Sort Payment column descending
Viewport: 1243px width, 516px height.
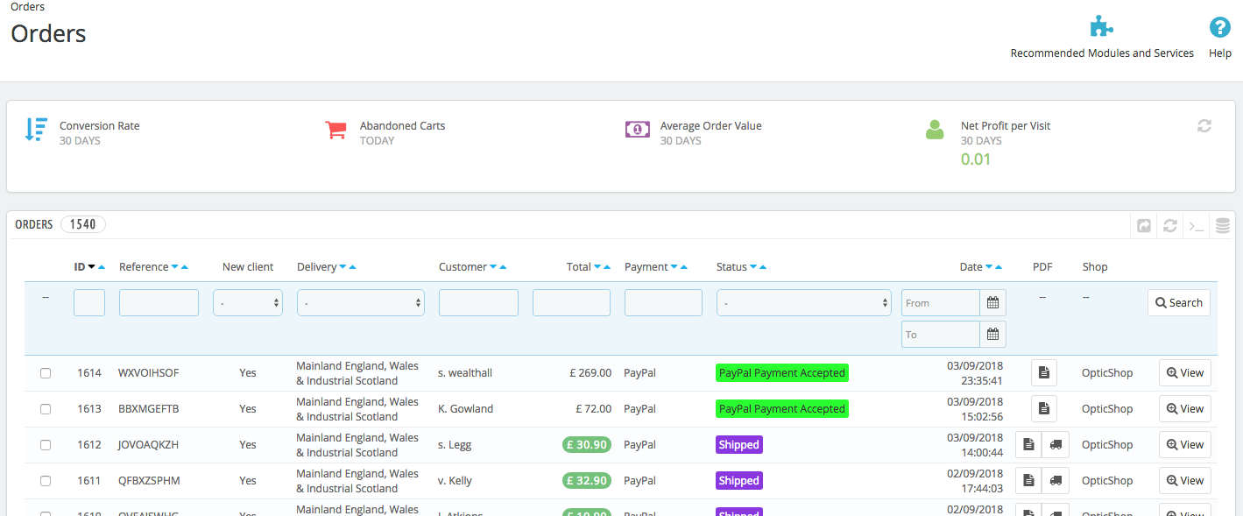pyautogui.click(x=674, y=267)
